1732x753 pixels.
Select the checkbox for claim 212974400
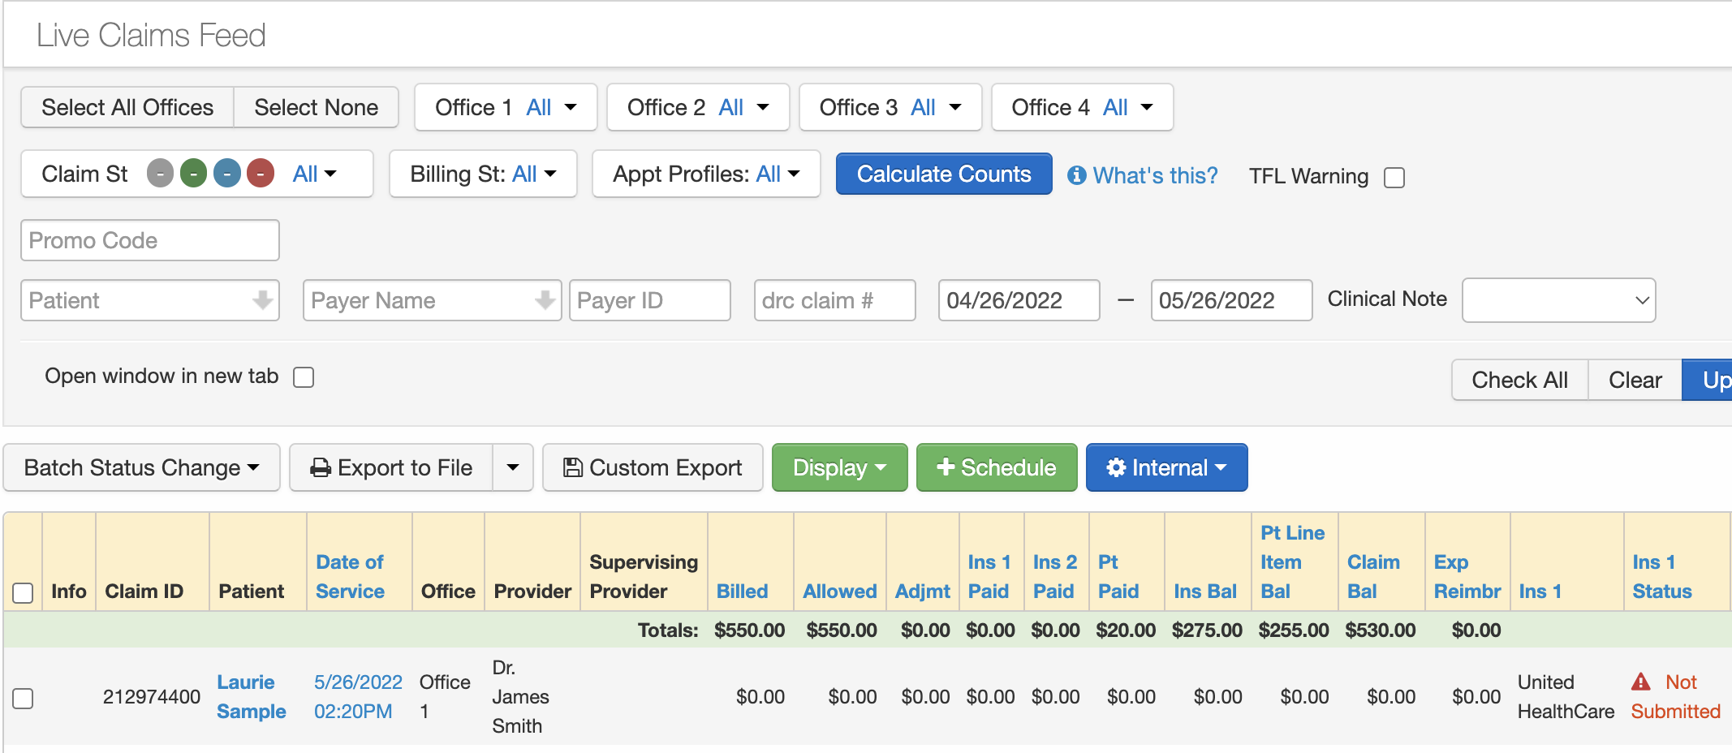click(x=23, y=698)
